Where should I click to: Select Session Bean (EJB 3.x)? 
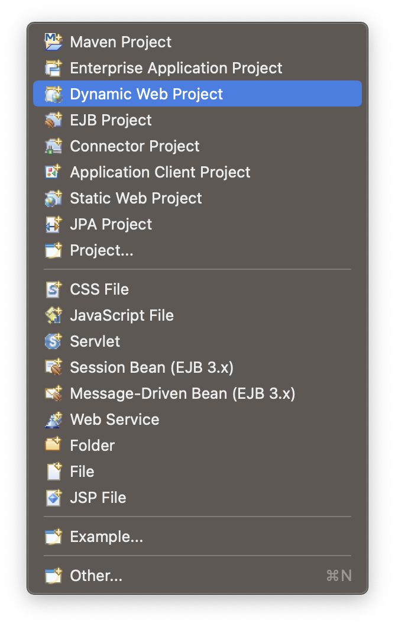151,367
